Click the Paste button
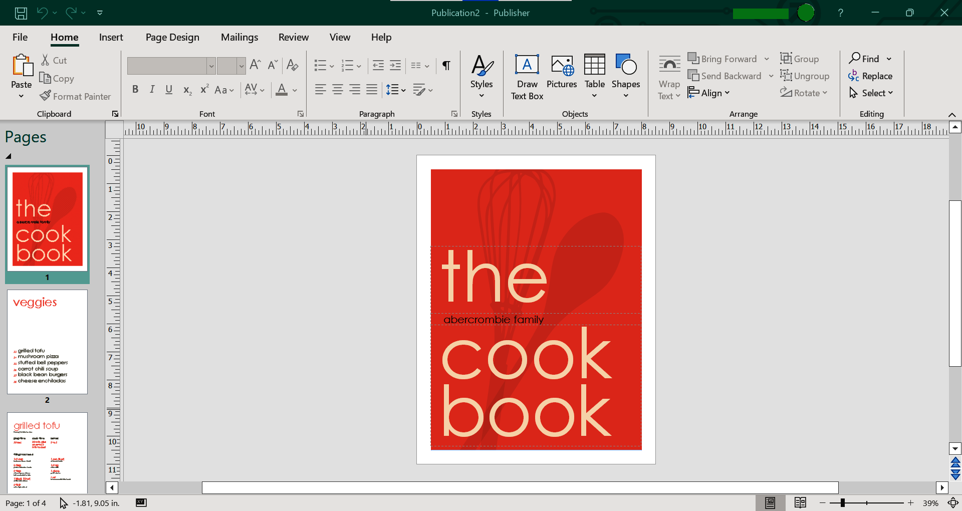The width and height of the screenshot is (962, 511). tap(22, 72)
